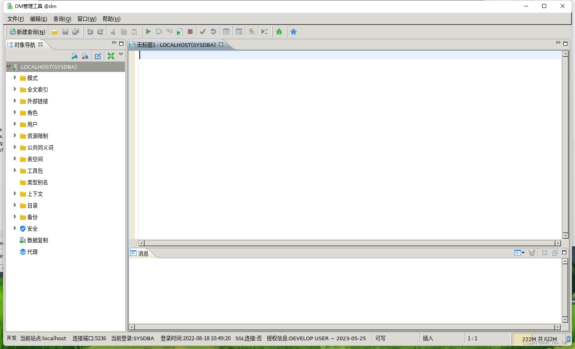The width and height of the screenshot is (575, 349).
Task: Expand the 外部链接 folder
Action: point(15,101)
